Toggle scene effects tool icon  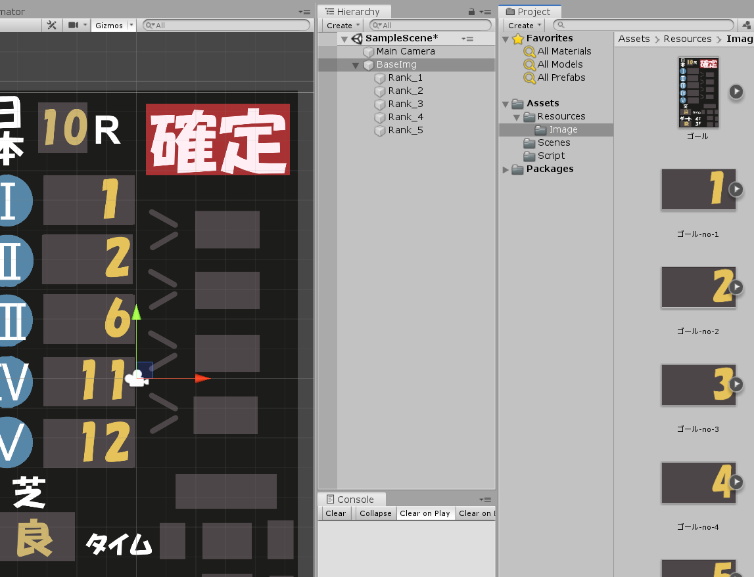tap(51, 26)
